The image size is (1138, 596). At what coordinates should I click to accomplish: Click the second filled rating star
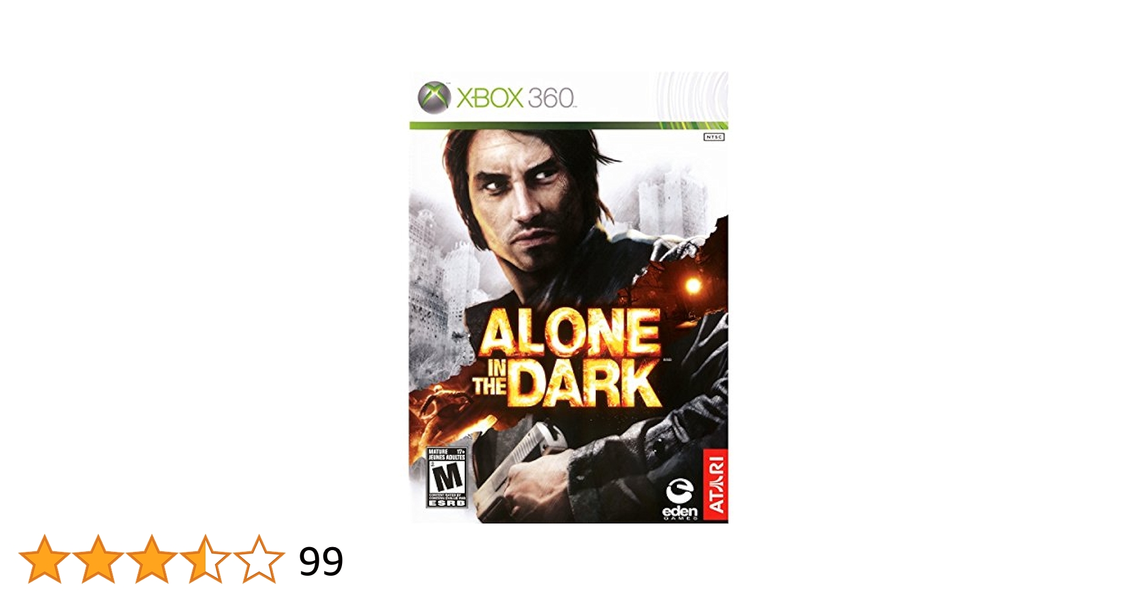pyautogui.click(x=98, y=559)
